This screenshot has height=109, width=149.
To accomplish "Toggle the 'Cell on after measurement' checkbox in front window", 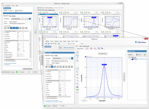I will 46,98.
